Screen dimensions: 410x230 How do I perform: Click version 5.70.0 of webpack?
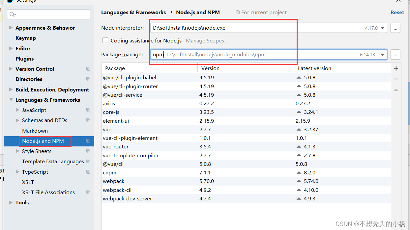(207, 181)
